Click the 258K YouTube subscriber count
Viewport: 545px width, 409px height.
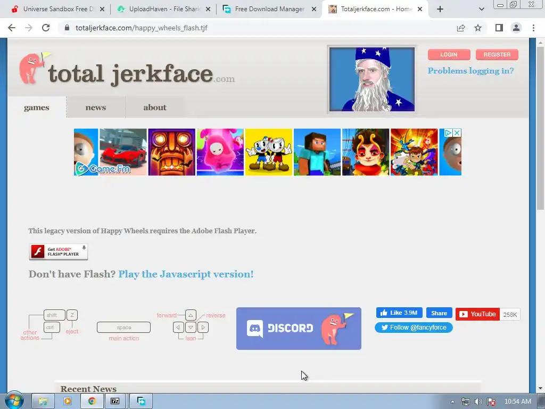point(510,314)
